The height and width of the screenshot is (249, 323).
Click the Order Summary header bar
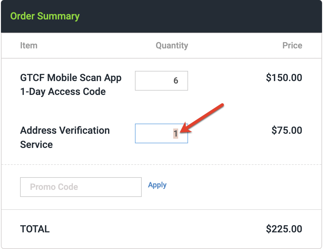pos(44,16)
